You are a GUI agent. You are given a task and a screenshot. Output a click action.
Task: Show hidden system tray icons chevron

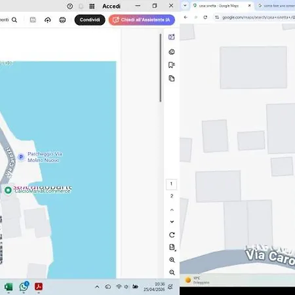click(97, 286)
